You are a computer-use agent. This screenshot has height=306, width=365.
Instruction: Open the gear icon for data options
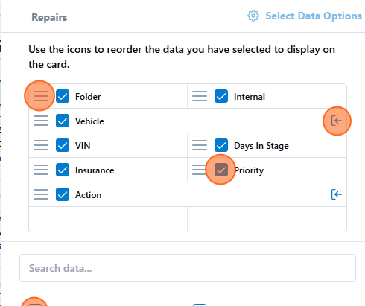point(253,16)
